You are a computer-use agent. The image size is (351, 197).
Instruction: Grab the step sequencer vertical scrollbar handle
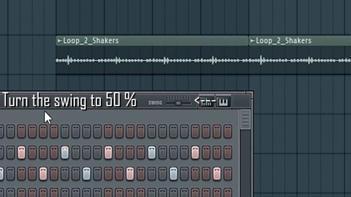pos(245,119)
